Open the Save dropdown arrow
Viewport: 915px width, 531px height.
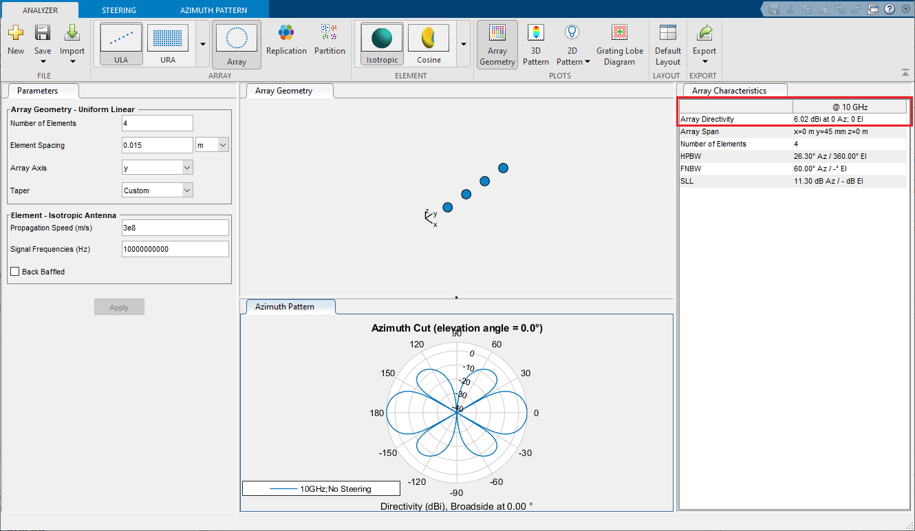[x=43, y=61]
